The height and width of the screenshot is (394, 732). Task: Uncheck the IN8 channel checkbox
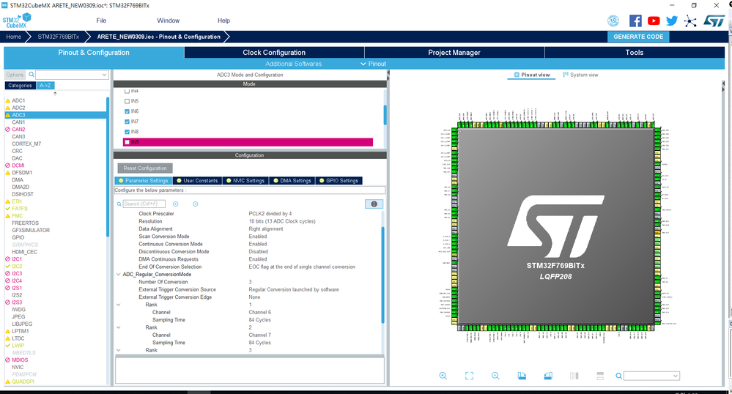click(x=127, y=132)
